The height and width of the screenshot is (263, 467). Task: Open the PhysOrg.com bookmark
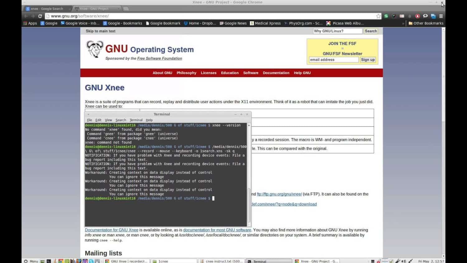(x=303, y=23)
